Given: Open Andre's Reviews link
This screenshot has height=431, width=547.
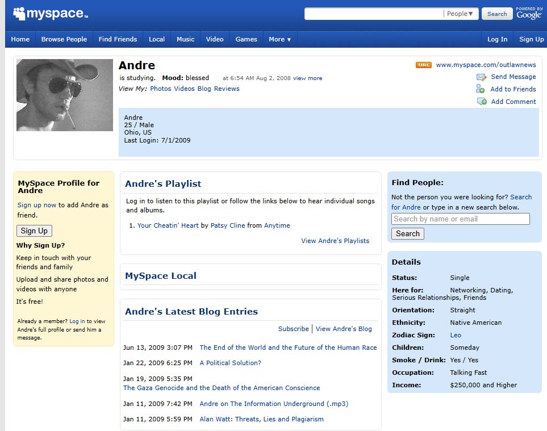Looking at the screenshot, I should click(x=227, y=89).
